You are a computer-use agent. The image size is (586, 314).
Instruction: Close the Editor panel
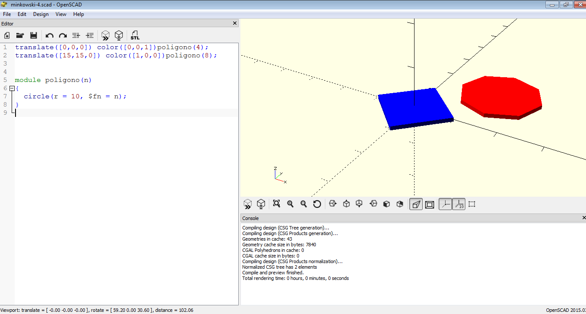click(x=235, y=23)
